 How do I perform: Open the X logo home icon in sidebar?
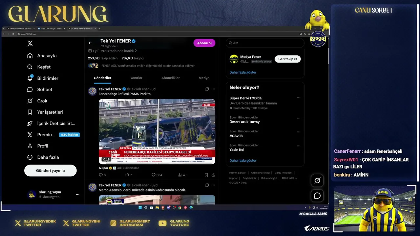tap(30, 43)
